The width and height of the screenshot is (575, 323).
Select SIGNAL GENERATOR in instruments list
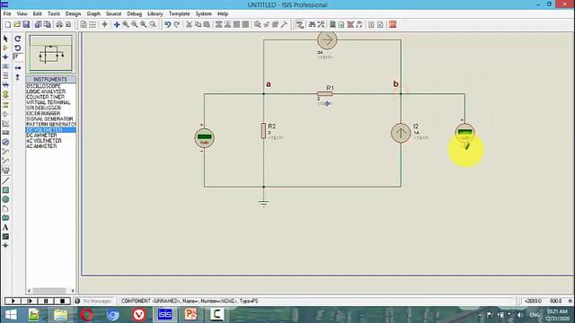coord(50,119)
